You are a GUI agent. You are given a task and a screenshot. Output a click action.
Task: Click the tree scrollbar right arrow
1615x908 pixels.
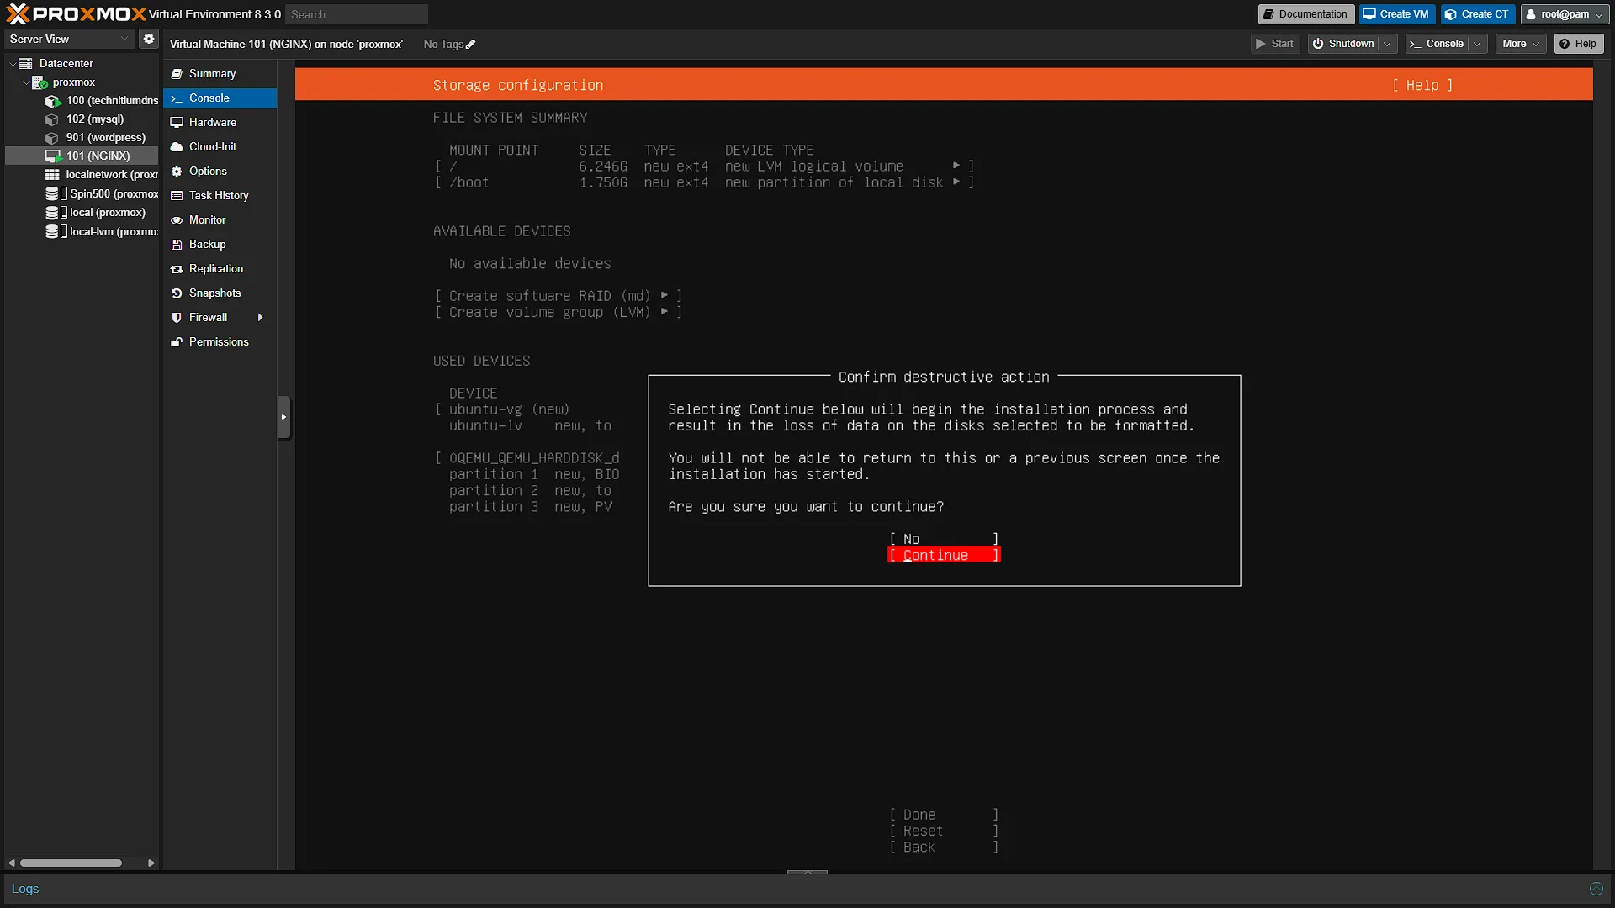coord(151,863)
